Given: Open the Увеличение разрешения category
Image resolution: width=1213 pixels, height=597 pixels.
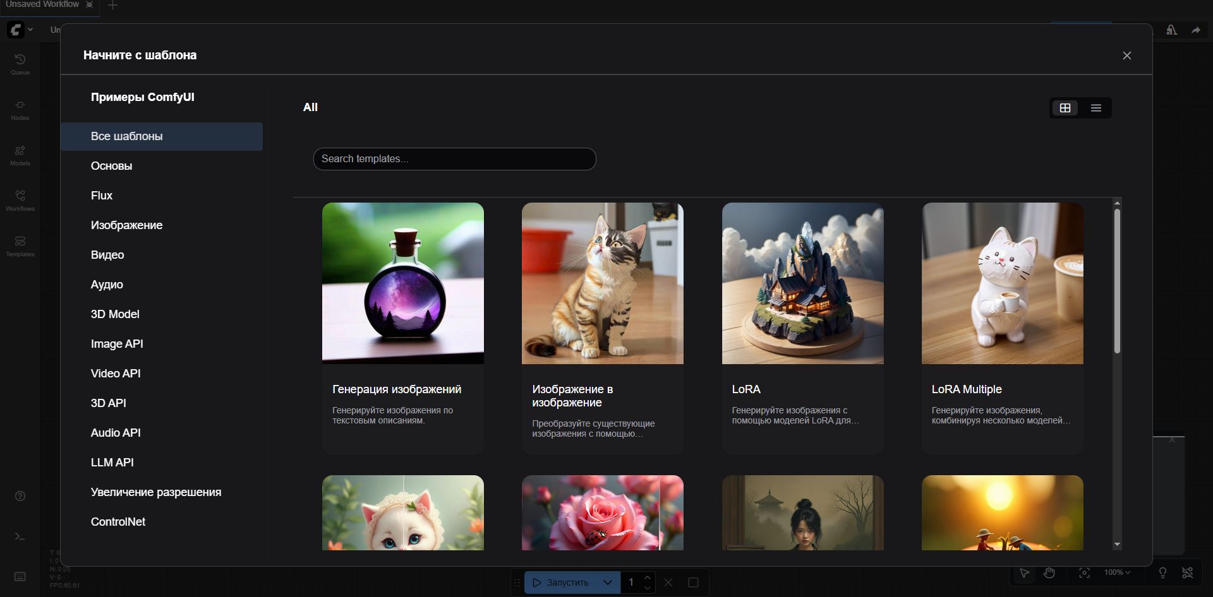Looking at the screenshot, I should [162, 492].
